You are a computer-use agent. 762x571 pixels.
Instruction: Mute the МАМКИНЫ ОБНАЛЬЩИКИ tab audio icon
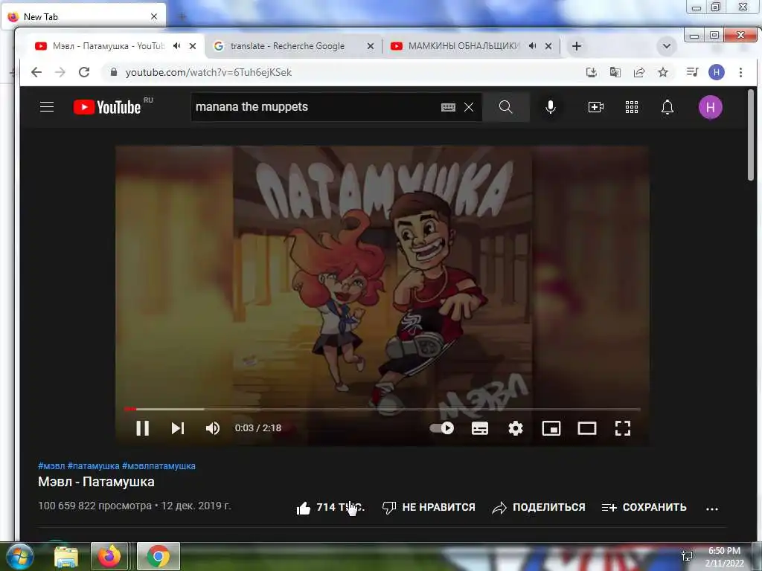click(533, 45)
